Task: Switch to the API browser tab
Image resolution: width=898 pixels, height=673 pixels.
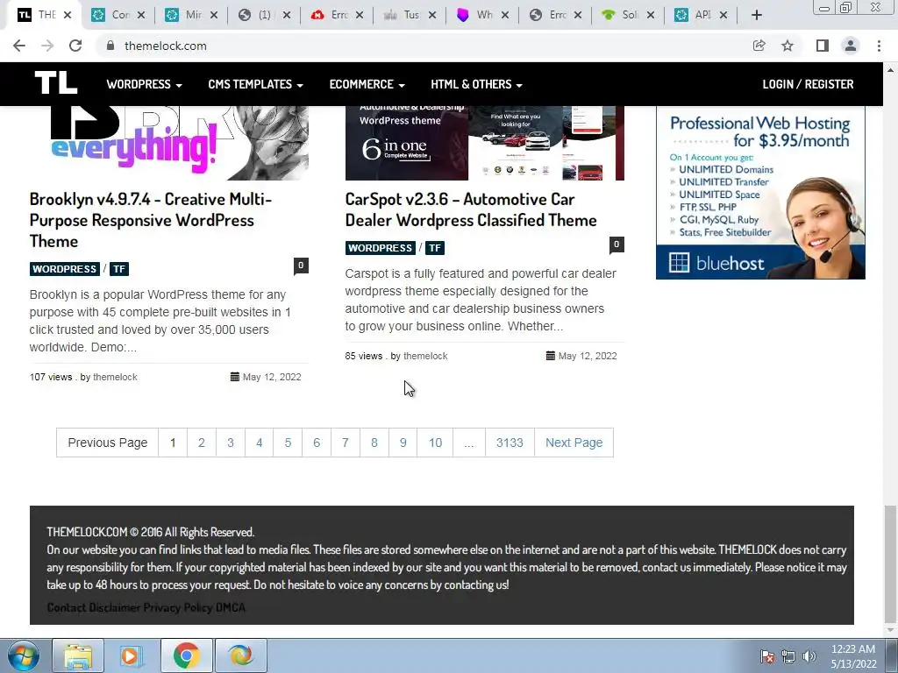Action: tap(701, 15)
